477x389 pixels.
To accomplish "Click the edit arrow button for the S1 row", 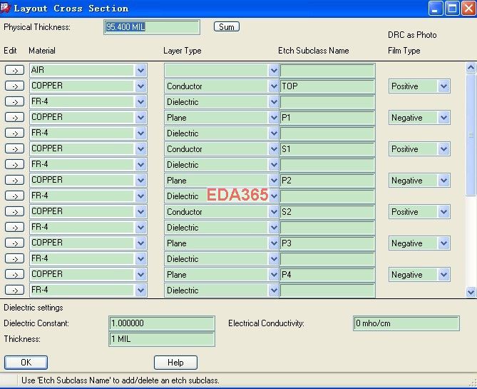I will click(x=14, y=149).
